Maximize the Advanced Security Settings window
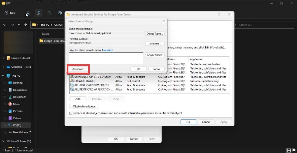 click(219, 14)
